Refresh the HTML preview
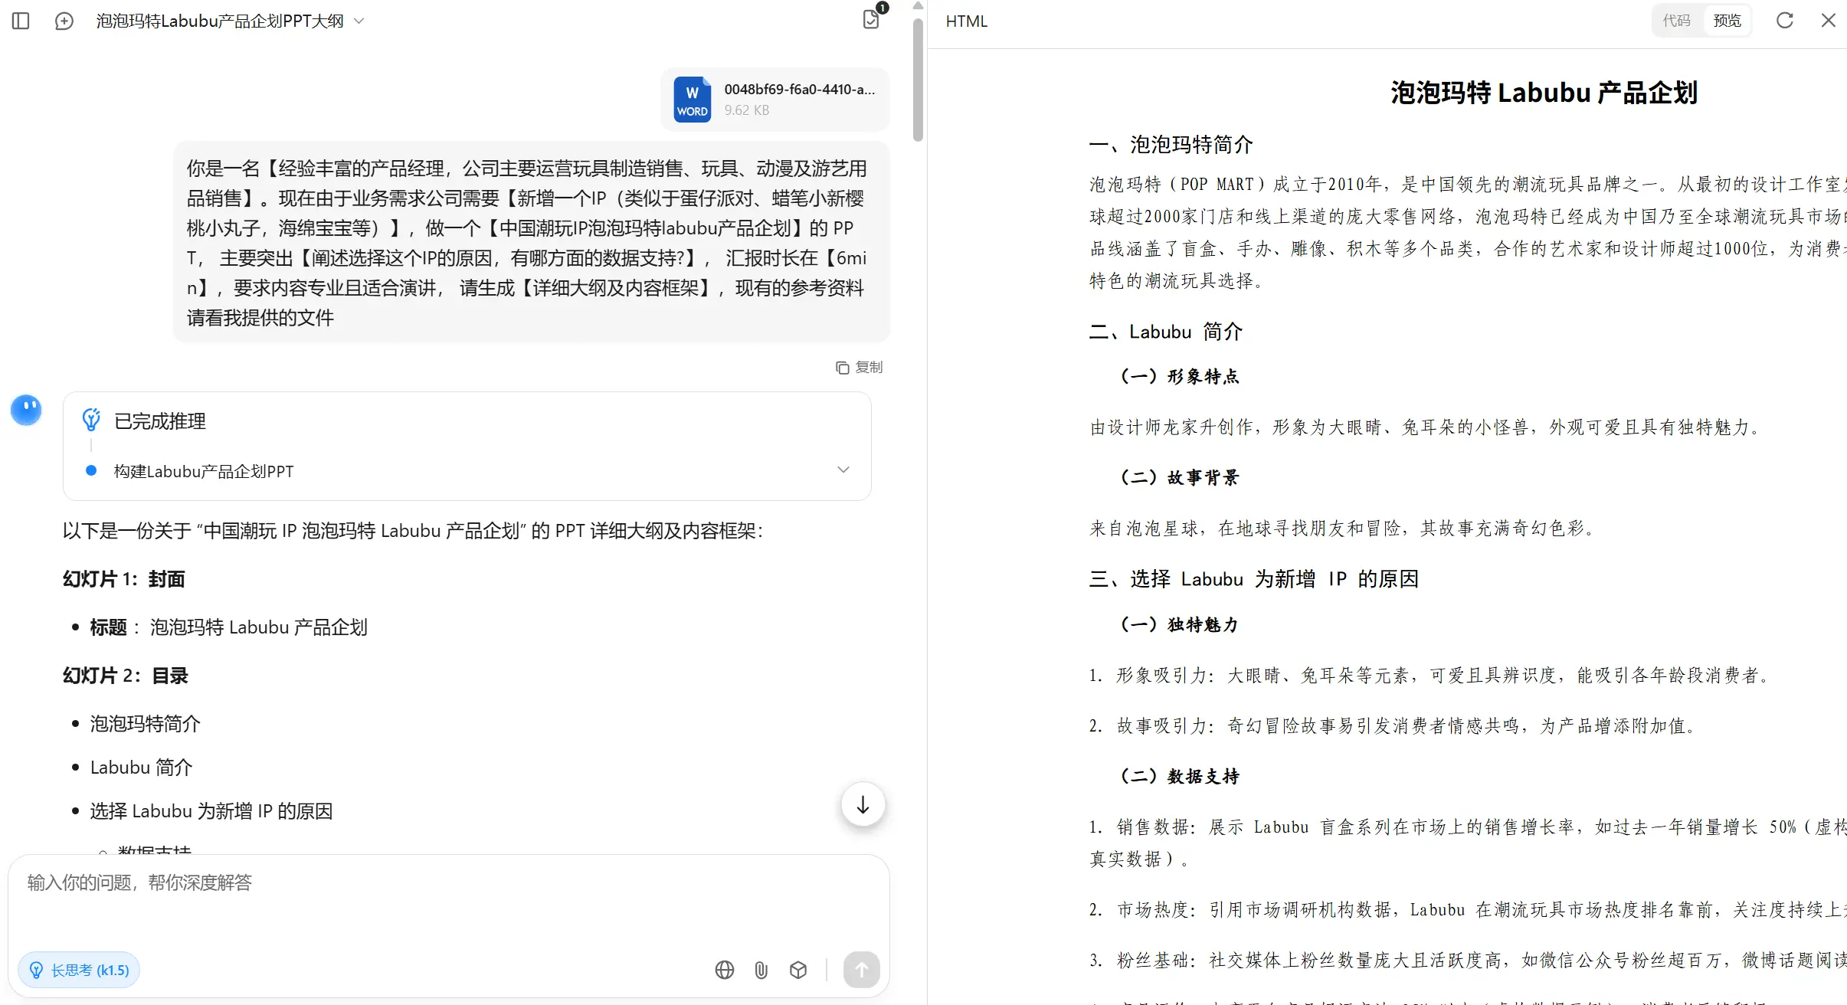 point(1785,21)
